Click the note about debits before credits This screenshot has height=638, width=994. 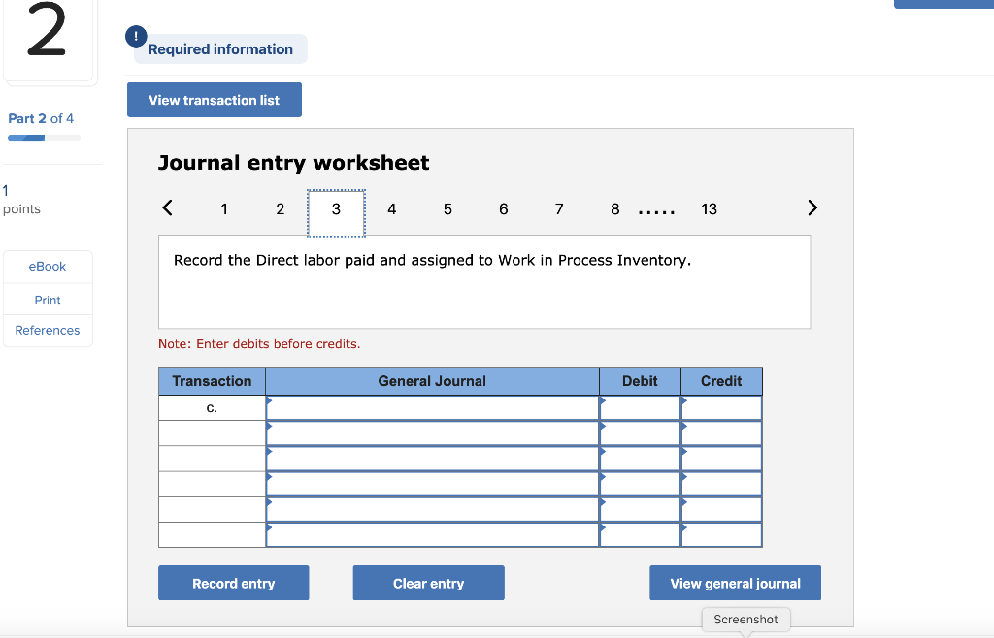(259, 343)
